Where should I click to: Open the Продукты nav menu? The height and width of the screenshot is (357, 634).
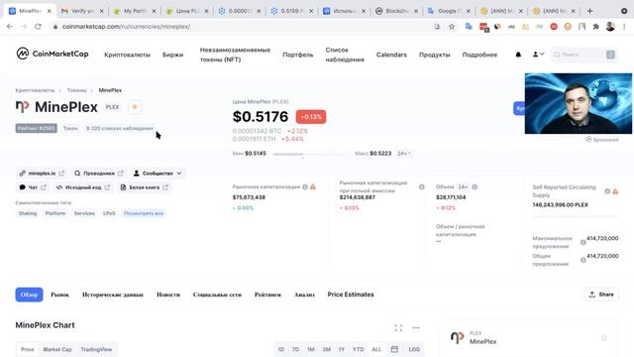pyautogui.click(x=434, y=55)
